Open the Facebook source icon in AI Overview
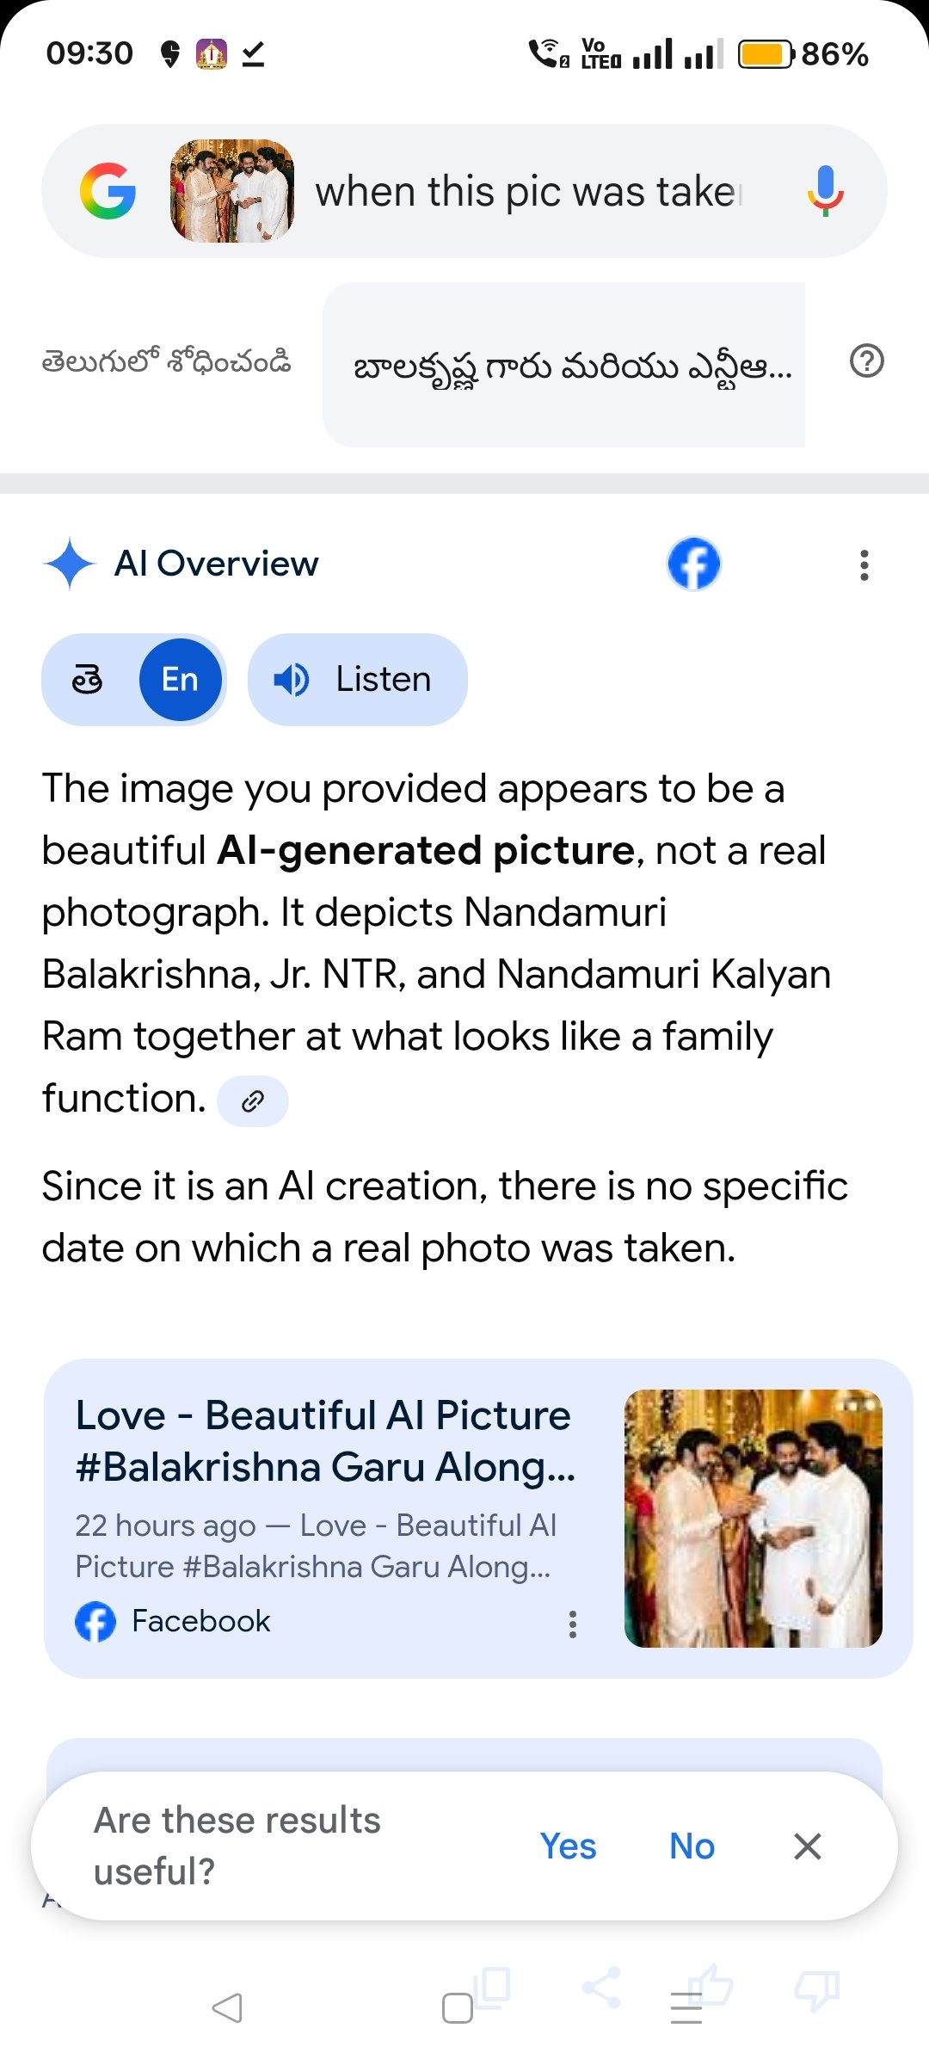 pyautogui.click(x=694, y=564)
